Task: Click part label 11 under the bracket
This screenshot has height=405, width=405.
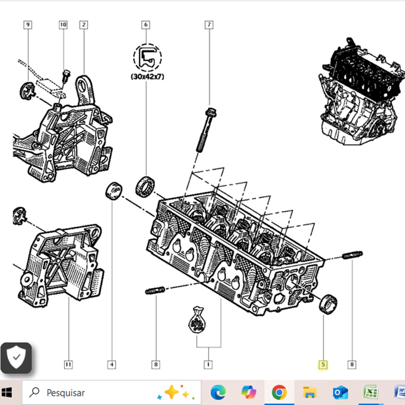Action: (x=68, y=364)
